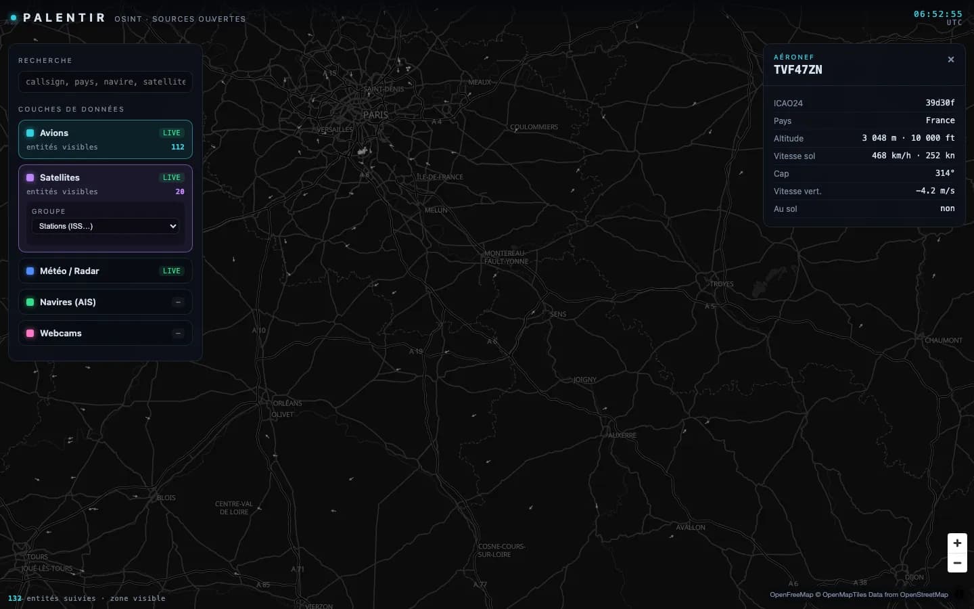The image size is (974, 609).
Task: Enable the Webcams layer
Action: (x=106, y=334)
